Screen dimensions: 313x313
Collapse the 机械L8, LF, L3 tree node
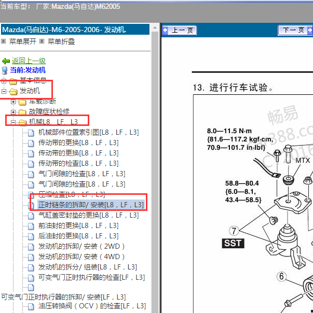13,122
